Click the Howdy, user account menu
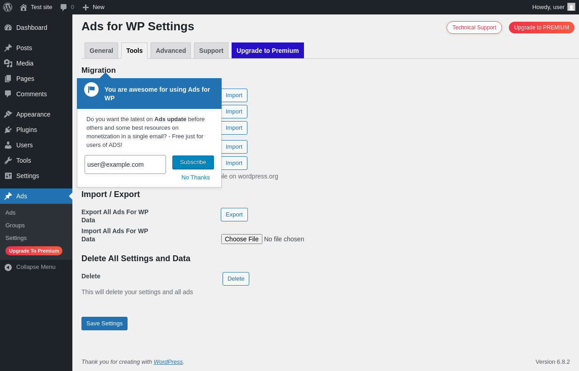579x371 pixels. point(554,7)
